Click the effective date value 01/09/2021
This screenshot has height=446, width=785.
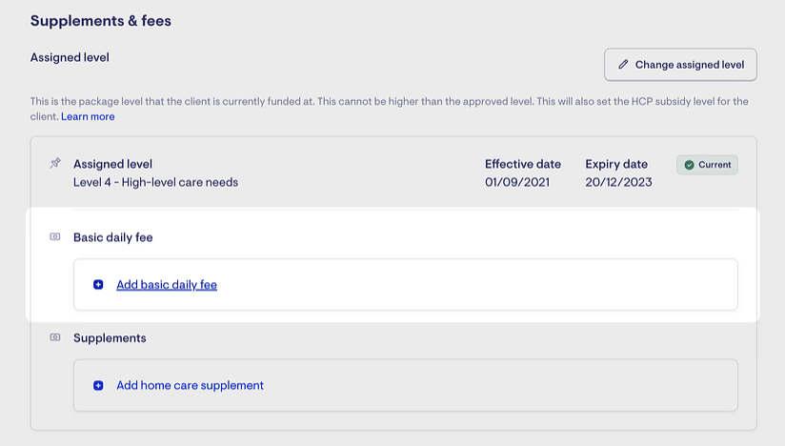[x=517, y=182]
